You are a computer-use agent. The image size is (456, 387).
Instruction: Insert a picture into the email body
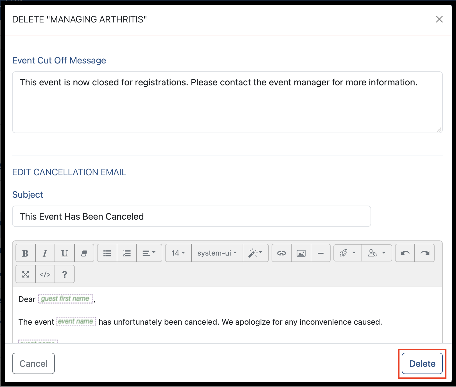[301, 253]
